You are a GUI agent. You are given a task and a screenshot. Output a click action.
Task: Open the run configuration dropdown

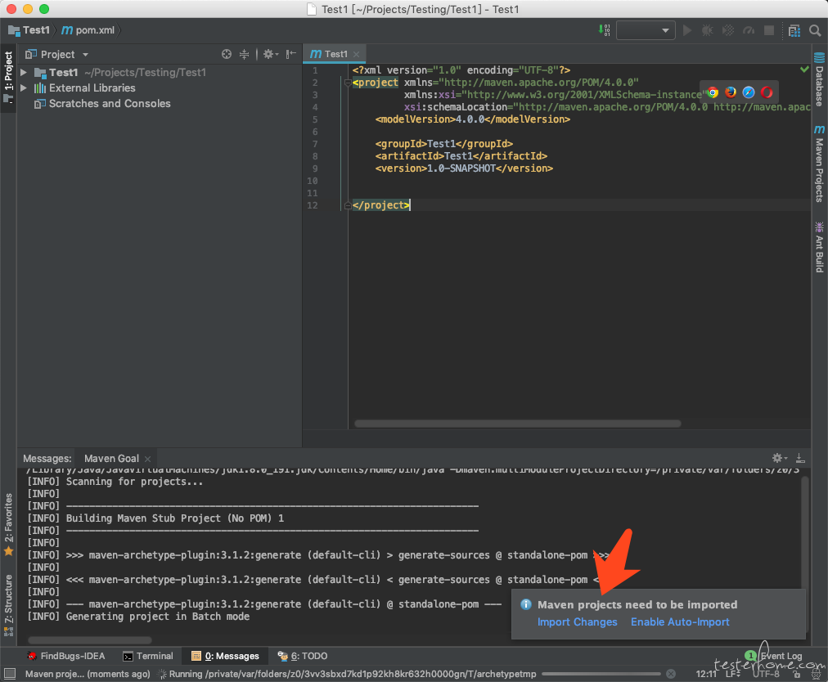pyautogui.click(x=646, y=30)
